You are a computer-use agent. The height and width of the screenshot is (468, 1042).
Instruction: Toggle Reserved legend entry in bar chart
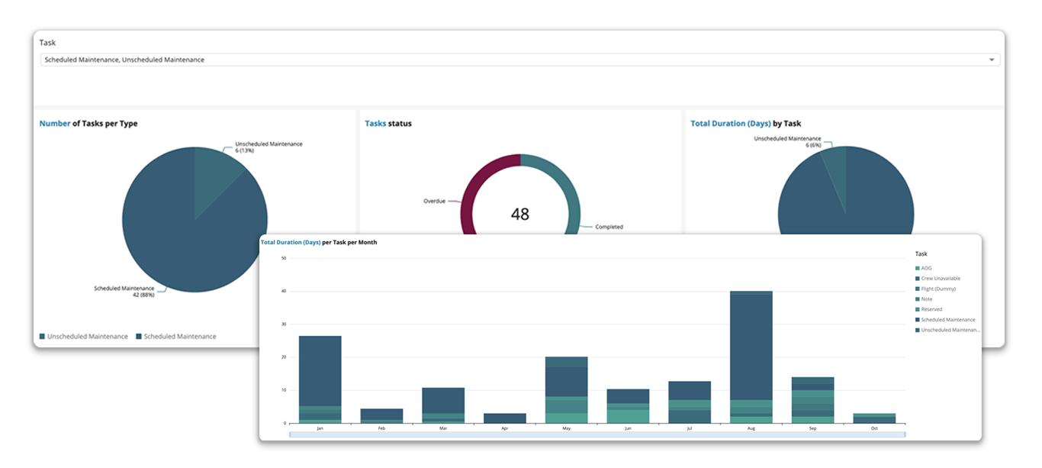tap(928, 309)
